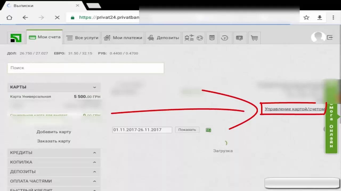The image size is (341, 191).
Task: Click the circular arrow history icon
Action: [x=225, y=38]
